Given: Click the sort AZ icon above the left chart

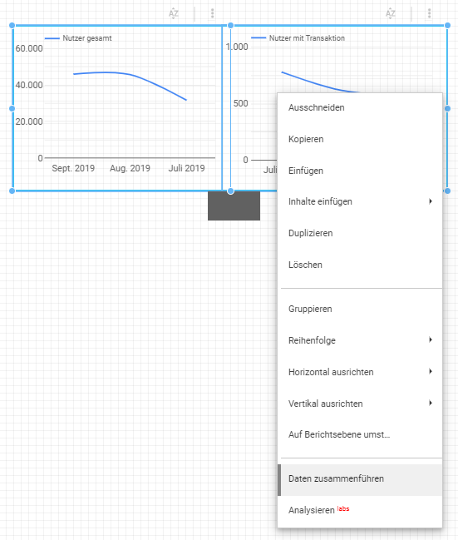Looking at the screenshot, I should coord(174,13).
